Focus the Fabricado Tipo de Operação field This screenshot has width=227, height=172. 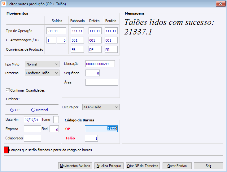77,31
